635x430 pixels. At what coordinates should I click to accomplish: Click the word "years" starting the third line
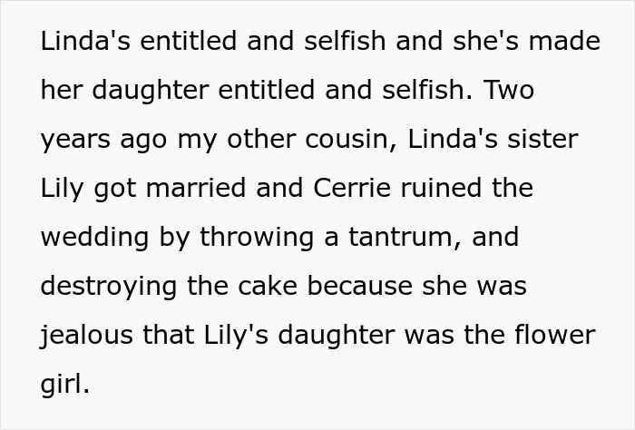(x=75, y=141)
